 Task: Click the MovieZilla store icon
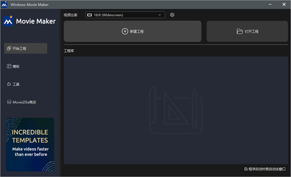click(9, 102)
